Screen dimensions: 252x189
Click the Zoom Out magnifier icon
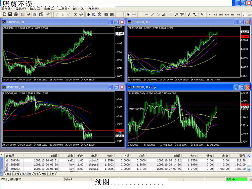click(81, 14)
